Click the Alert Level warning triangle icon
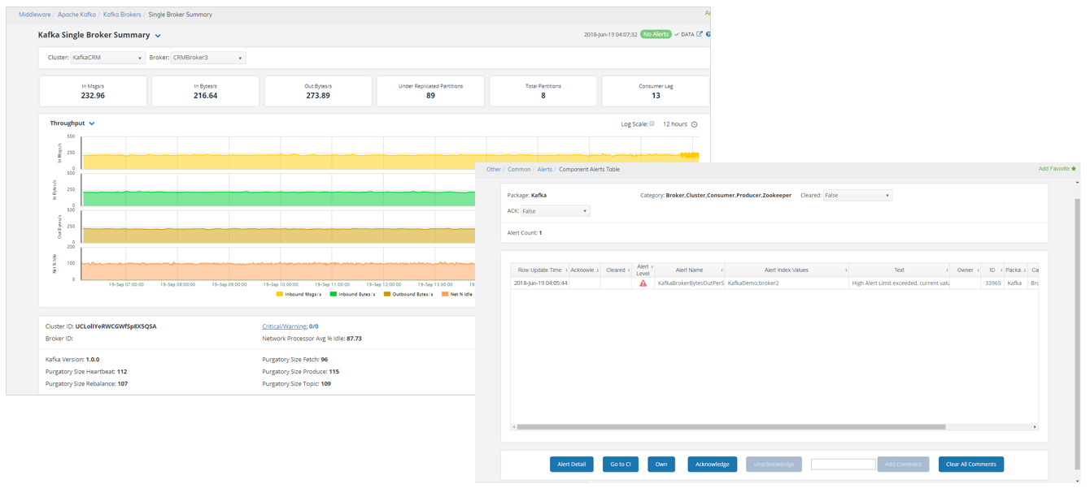The width and height of the screenshot is (1090, 497). click(641, 282)
